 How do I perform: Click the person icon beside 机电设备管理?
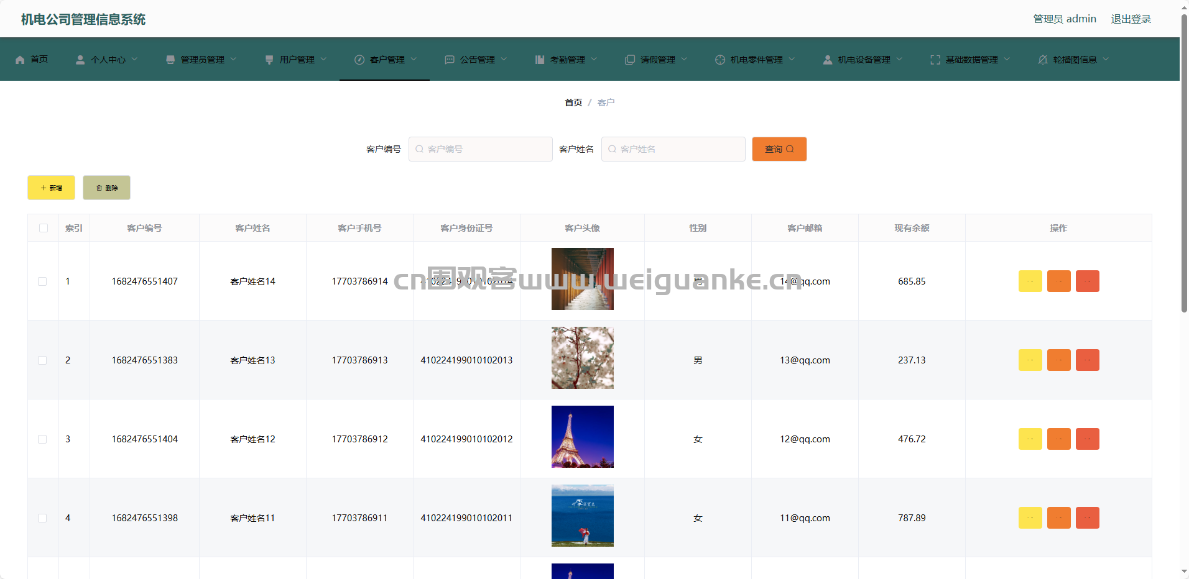828,60
